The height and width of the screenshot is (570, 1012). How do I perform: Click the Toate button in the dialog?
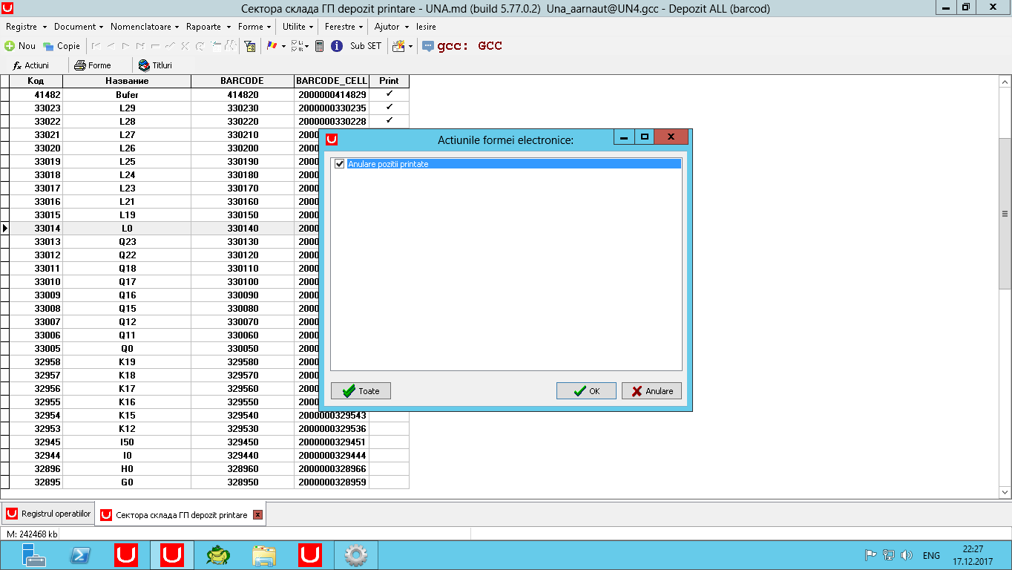pos(361,391)
